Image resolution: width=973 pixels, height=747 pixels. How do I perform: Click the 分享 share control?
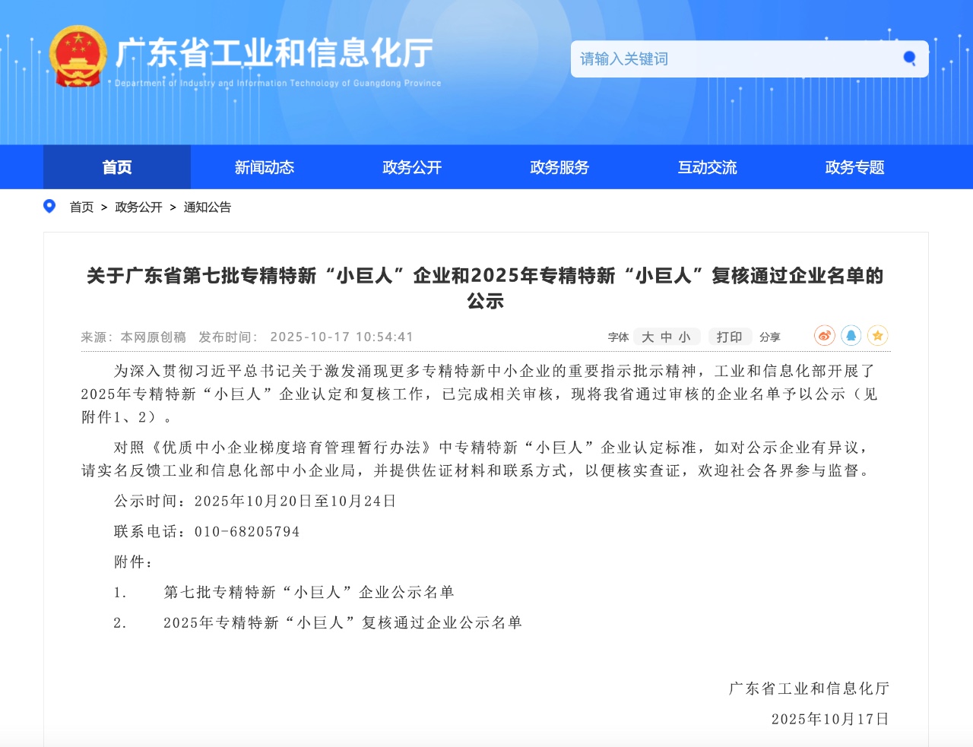(770, 337)
